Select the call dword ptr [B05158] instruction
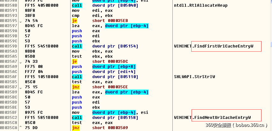Image resolution: width=272 pixels, height=131 pixels. pyautogui.click(x=105, y=118)
